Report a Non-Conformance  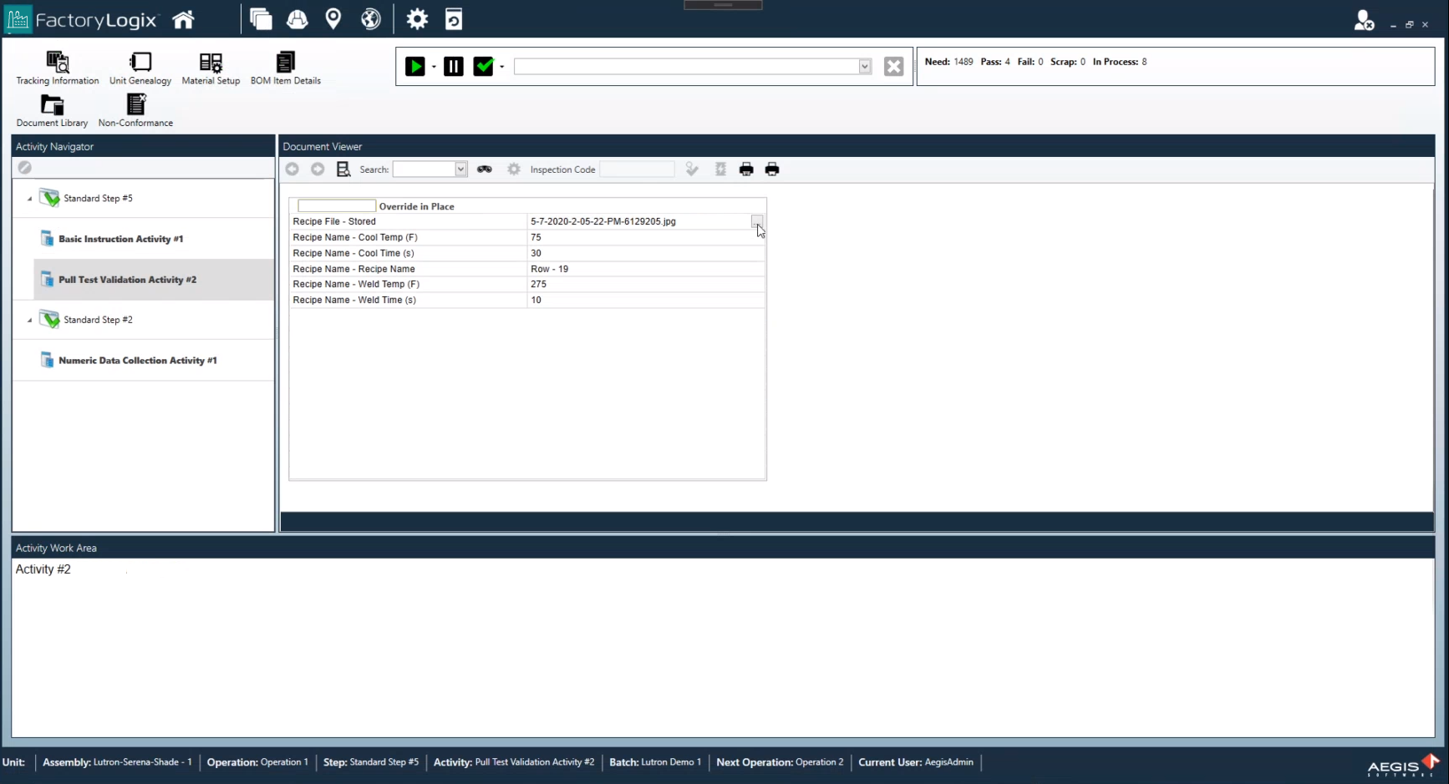(x=135, y=109)
